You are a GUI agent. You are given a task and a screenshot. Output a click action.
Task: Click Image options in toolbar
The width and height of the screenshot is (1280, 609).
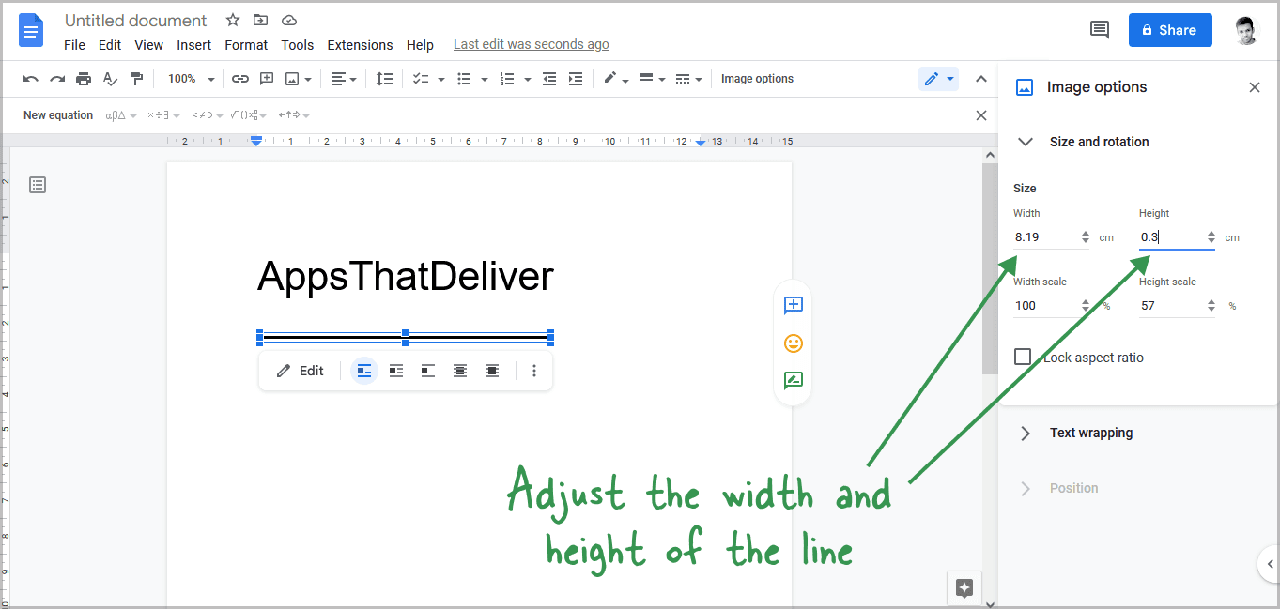[757, 79]
